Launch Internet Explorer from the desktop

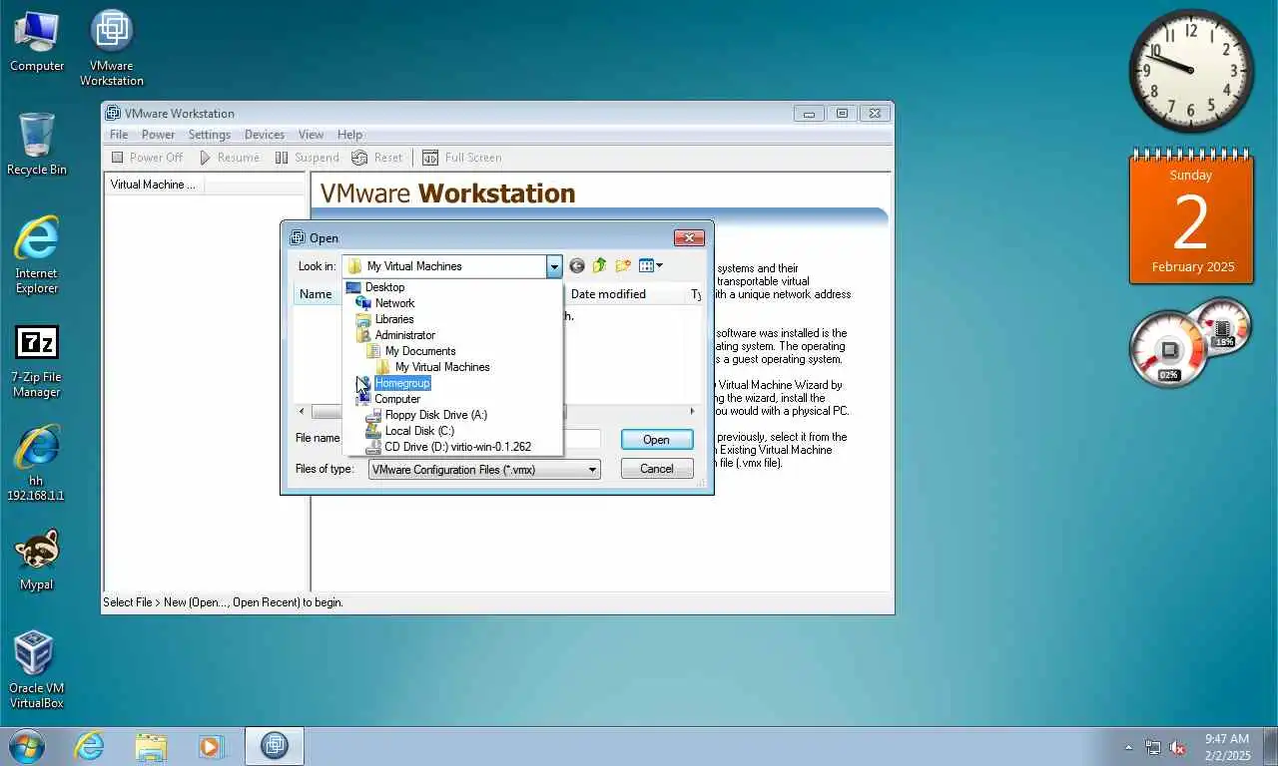(37, 255)
